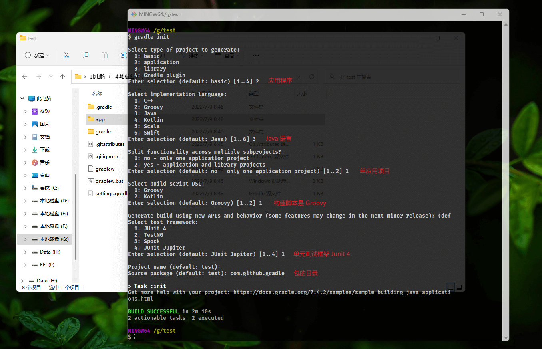Click the app folder's yellow folder icon
The image size is (542, 349).
click(90, 119)
